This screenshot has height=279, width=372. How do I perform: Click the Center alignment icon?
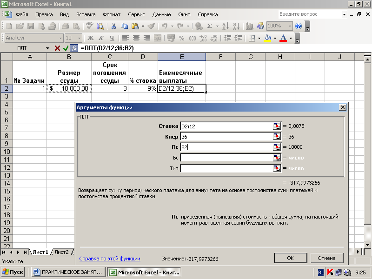136,38
